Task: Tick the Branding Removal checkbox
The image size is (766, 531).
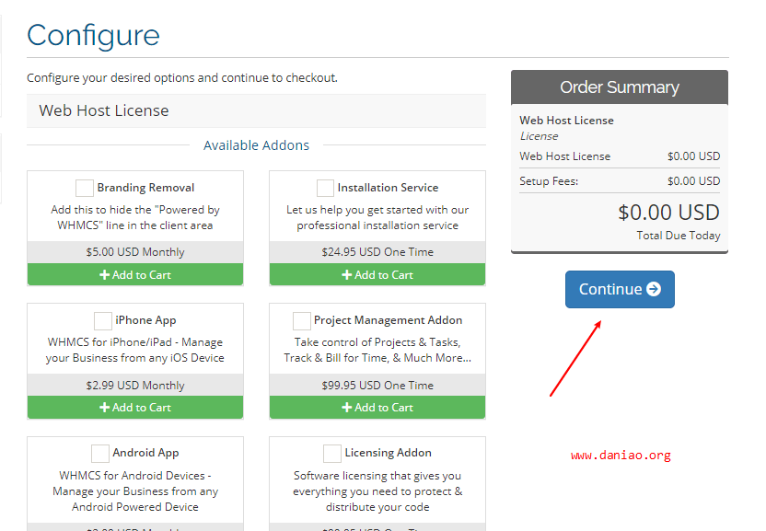Action: tap(85, 188)
